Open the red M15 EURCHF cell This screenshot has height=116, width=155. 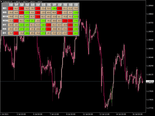click(38, 17)
